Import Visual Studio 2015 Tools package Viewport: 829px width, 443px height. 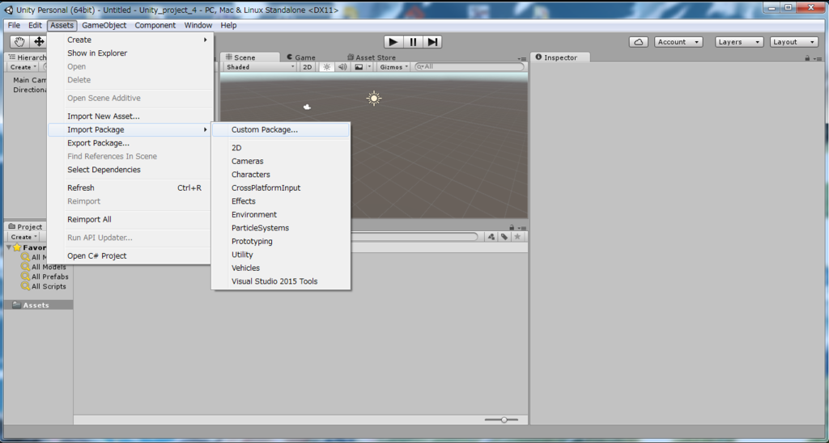pos(281,281)
